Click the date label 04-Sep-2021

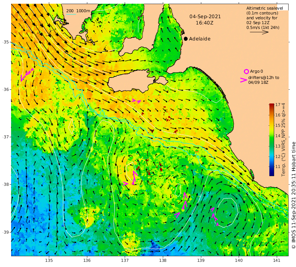(205, 17)
